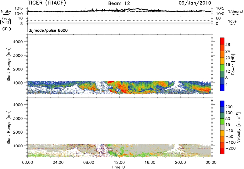The image size is (244, 169).
Task: Click the 'Slant Range [km]' label of the velocity panel
Action: [x=9, y=127]
